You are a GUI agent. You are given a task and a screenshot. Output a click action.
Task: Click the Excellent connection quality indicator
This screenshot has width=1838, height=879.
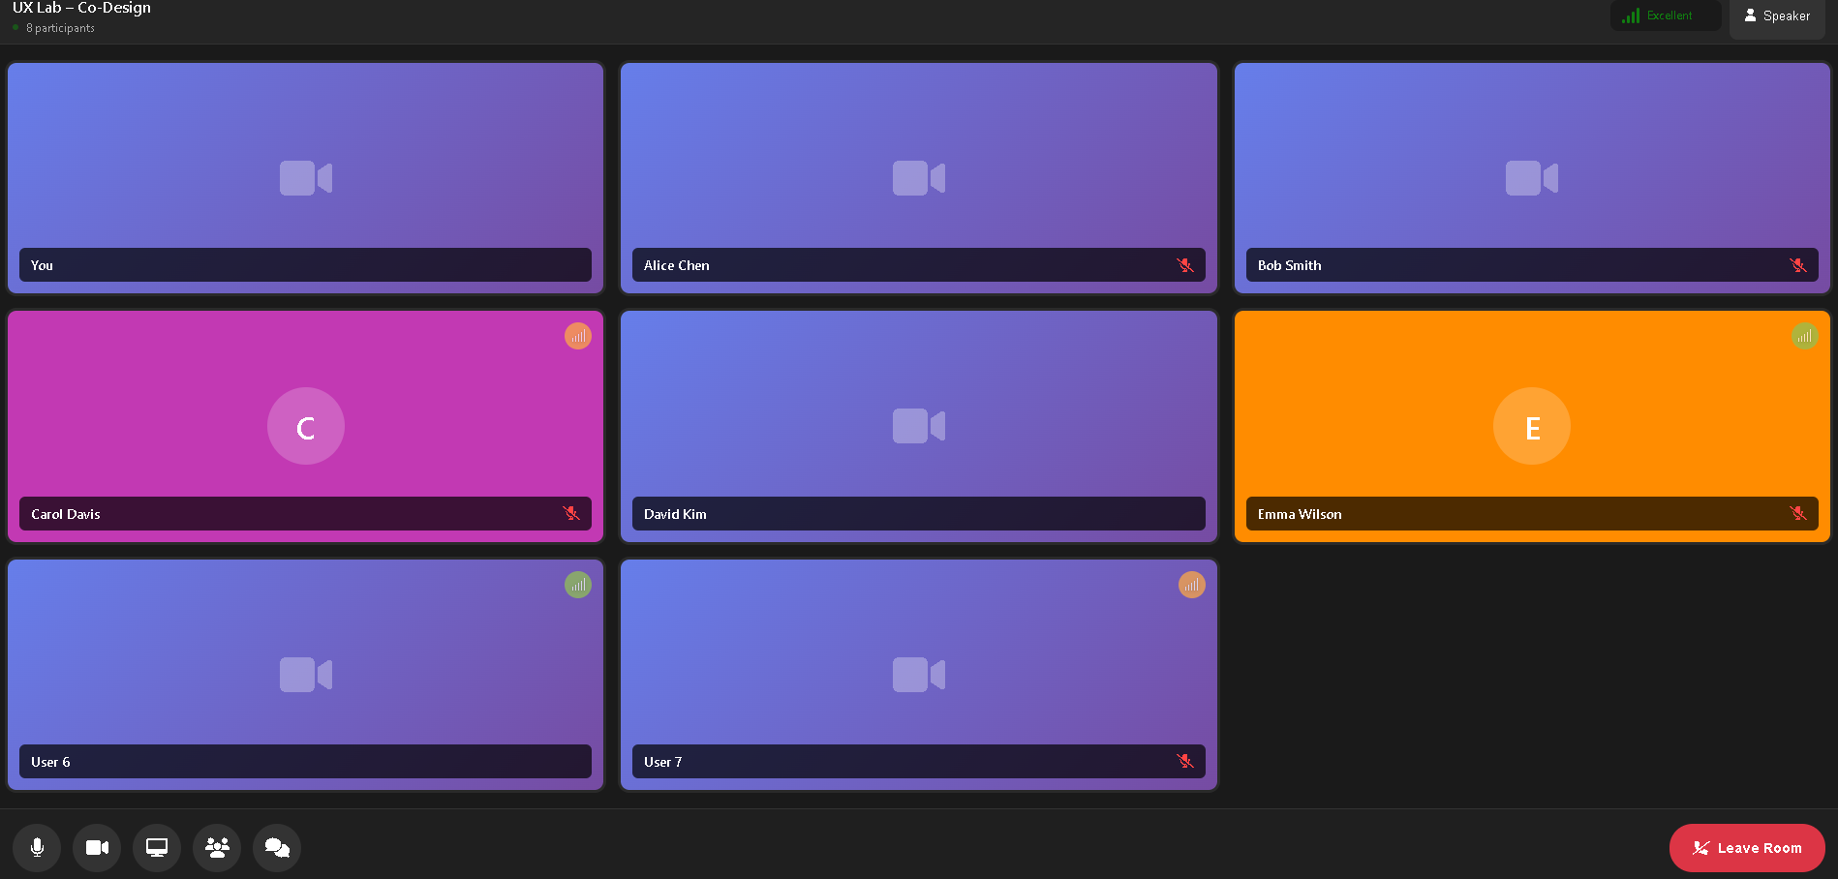coord(1665,16)
